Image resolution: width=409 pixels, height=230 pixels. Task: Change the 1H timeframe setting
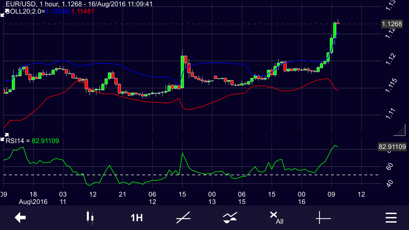pyautogui.click(x=137, y=218)
